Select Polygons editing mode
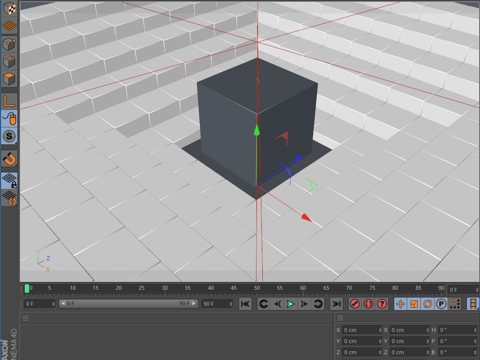The height and width of the screenshot is (360, 480). coord(9,79)
